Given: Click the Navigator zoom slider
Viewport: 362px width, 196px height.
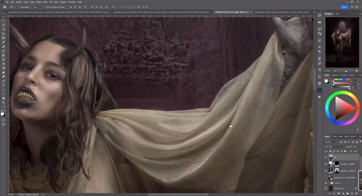Looking at the screenshot, I should pos(345,71).
